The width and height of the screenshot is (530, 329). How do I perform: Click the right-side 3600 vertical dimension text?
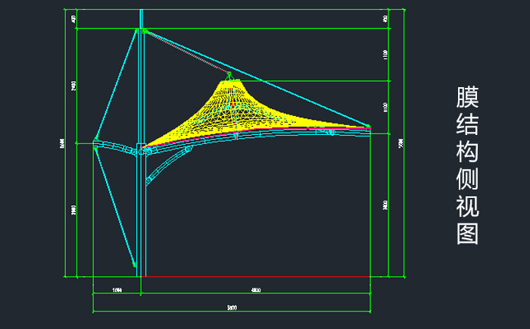tap(385, 205)
